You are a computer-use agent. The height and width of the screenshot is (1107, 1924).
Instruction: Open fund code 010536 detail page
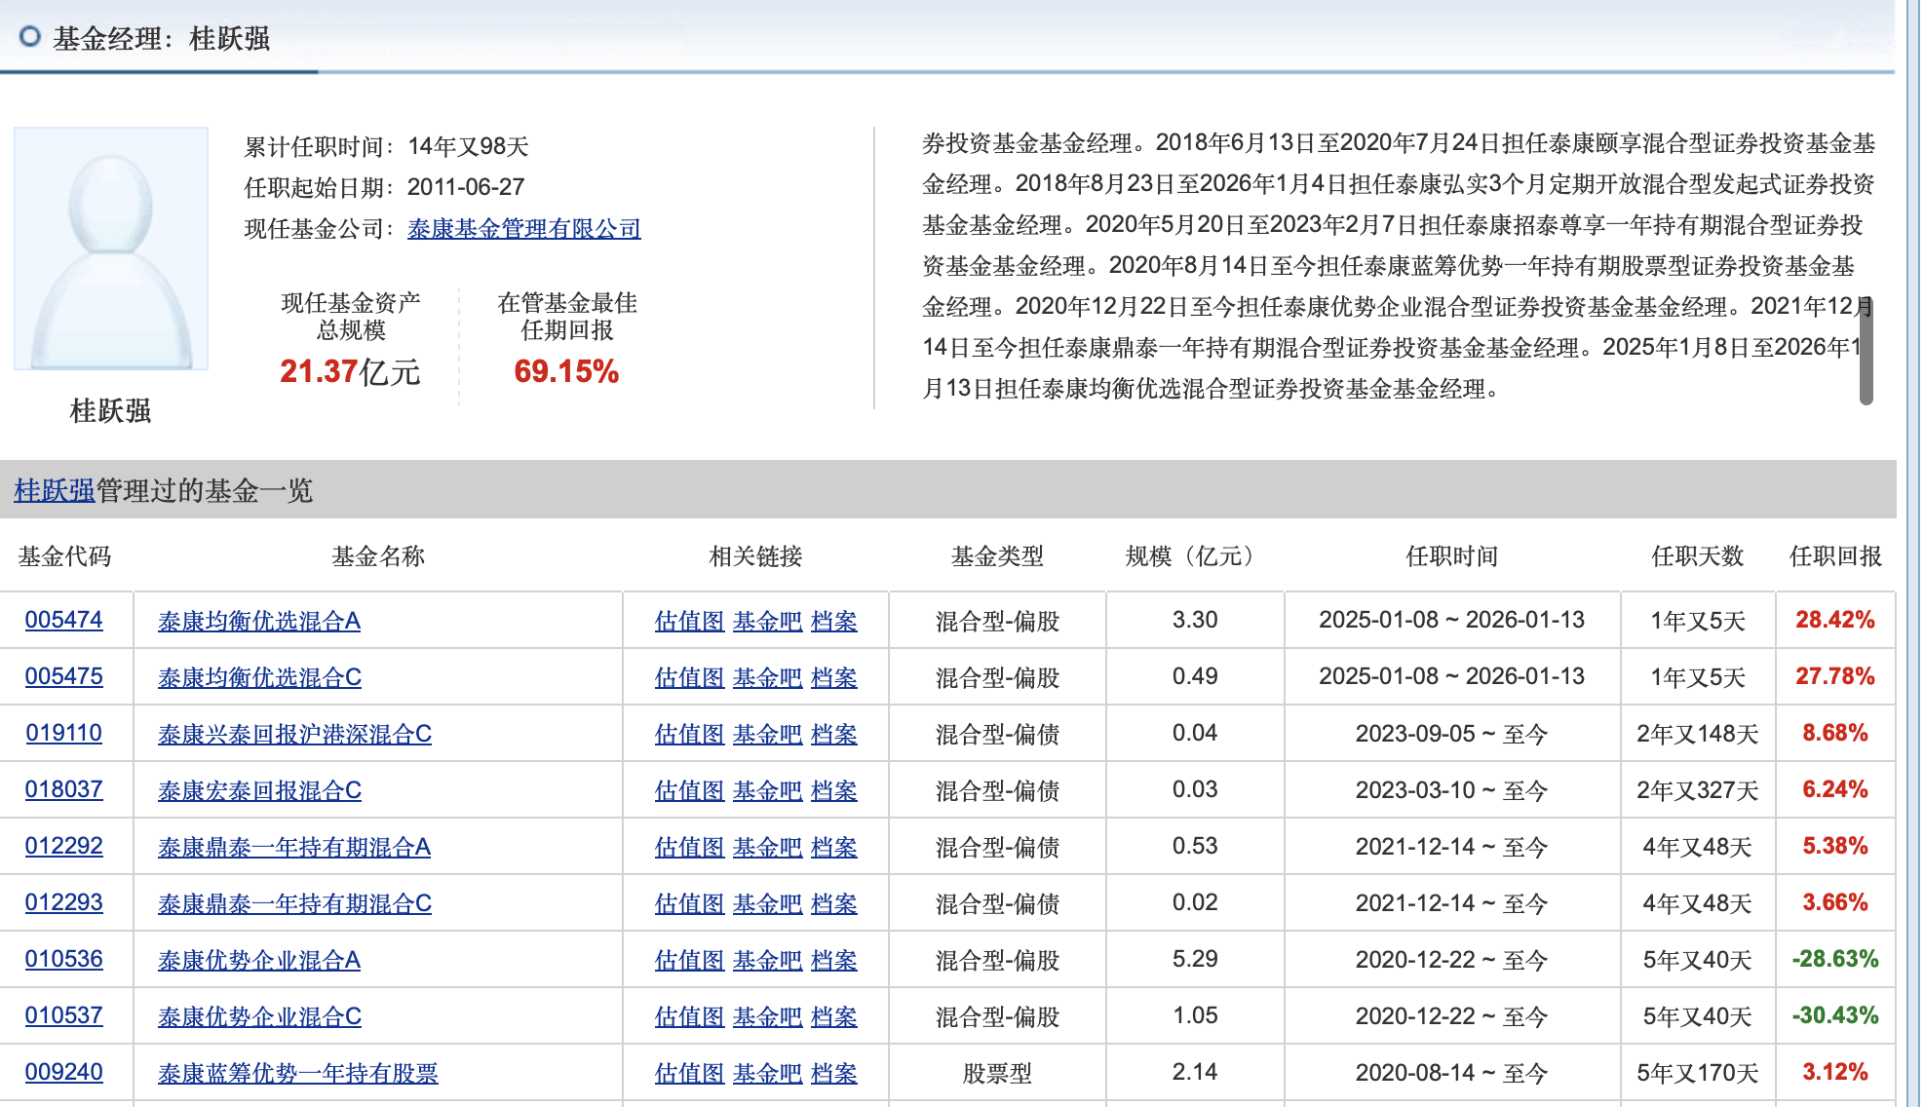[x=61, y=960]
